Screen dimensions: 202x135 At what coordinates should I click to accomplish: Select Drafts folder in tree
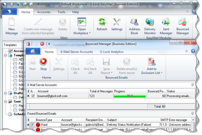(x=18, y=93)
